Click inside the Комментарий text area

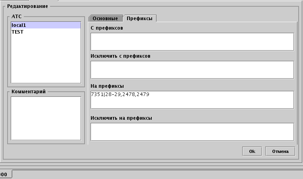(x=46, y=118)
